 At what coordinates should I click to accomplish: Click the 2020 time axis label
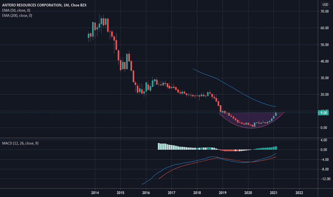click(248, 193)
